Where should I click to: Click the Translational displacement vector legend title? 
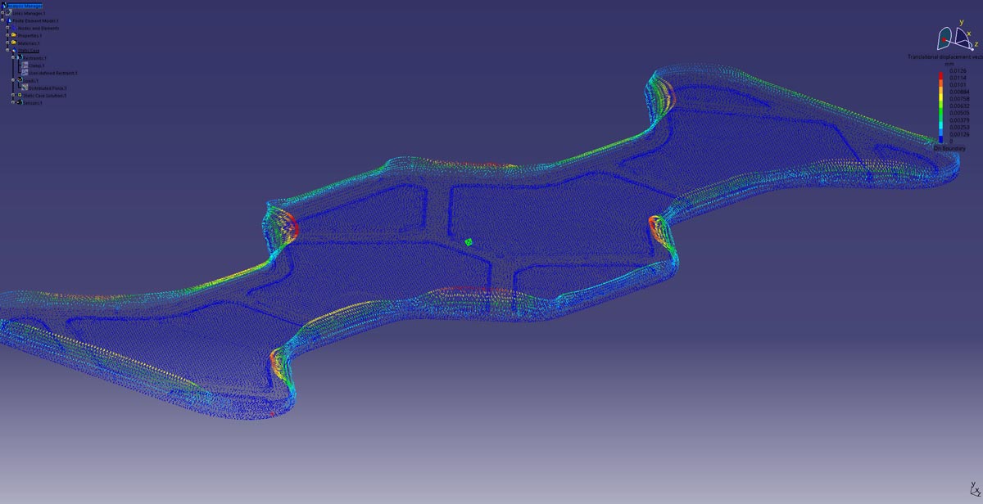(945, 57)
